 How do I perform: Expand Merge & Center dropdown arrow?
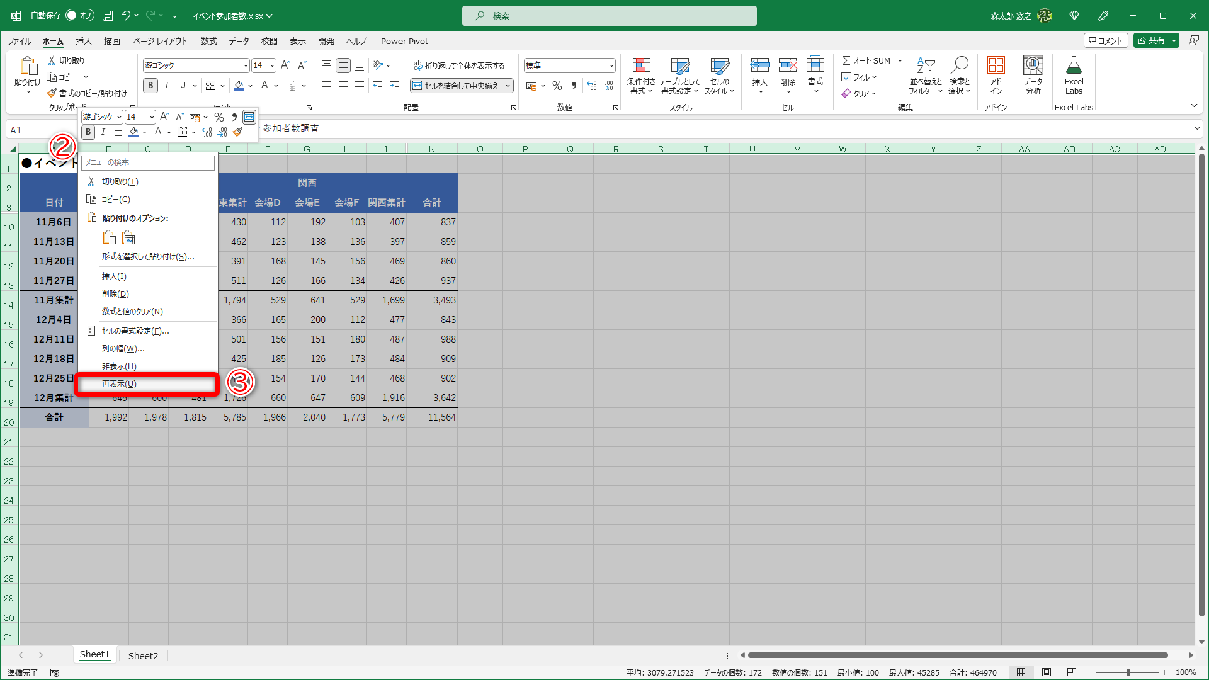click(508, 86)
